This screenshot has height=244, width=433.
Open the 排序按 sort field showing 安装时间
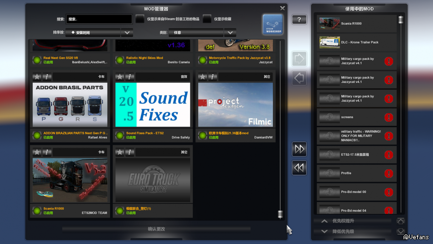pos(93,33)
